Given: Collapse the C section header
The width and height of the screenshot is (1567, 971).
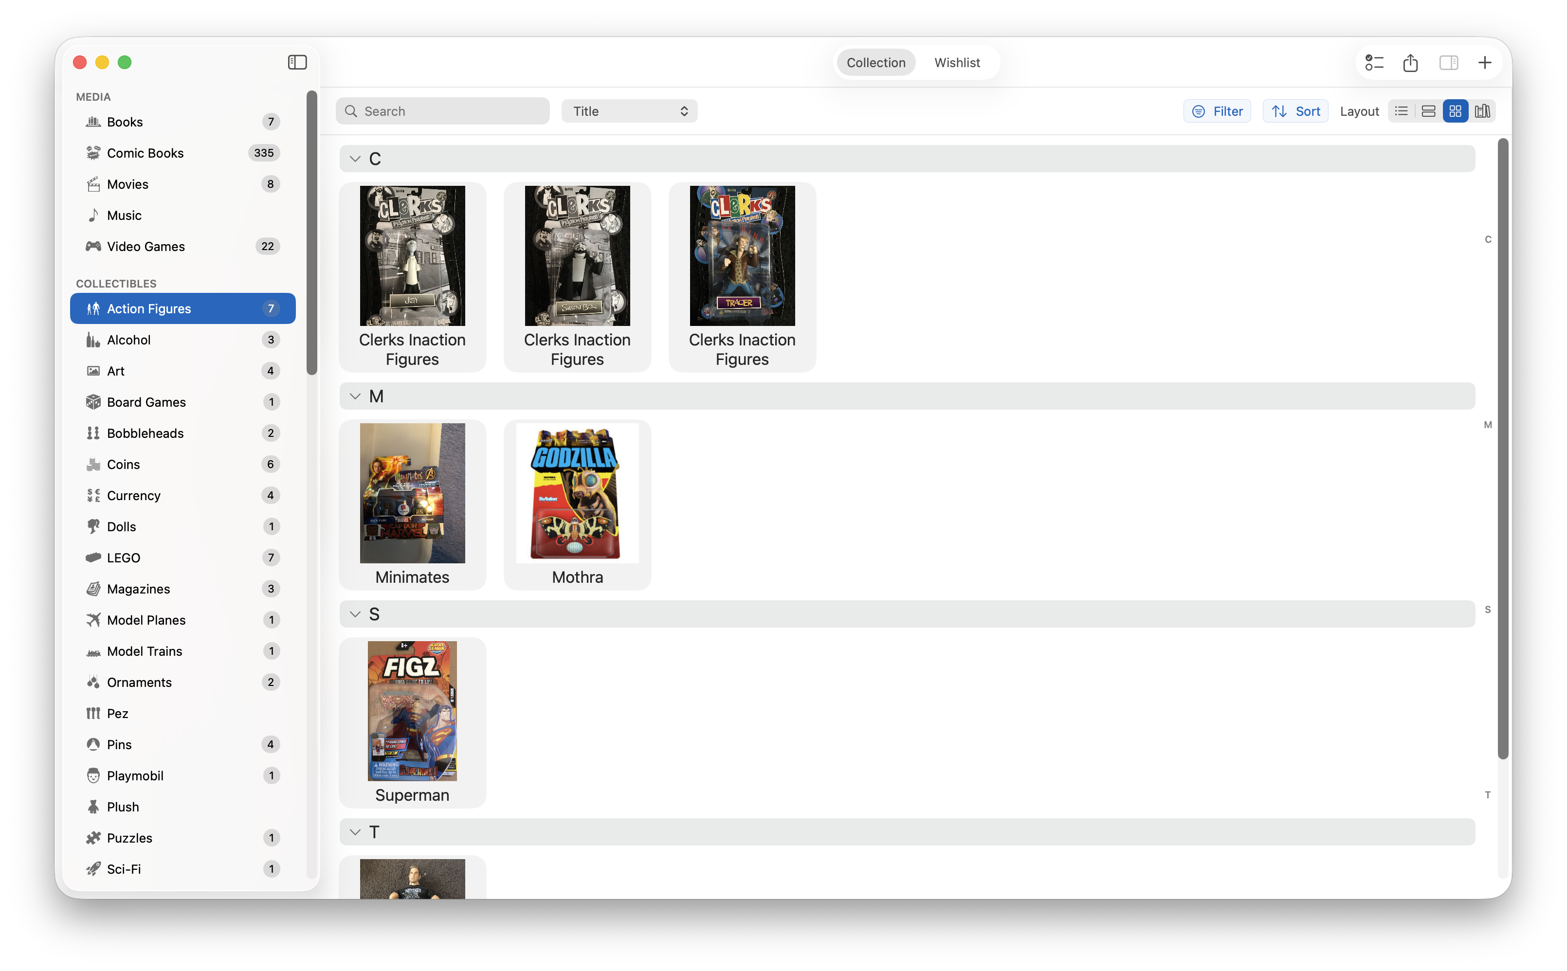Looking at the screenshot, I should [x=356, y=158].
